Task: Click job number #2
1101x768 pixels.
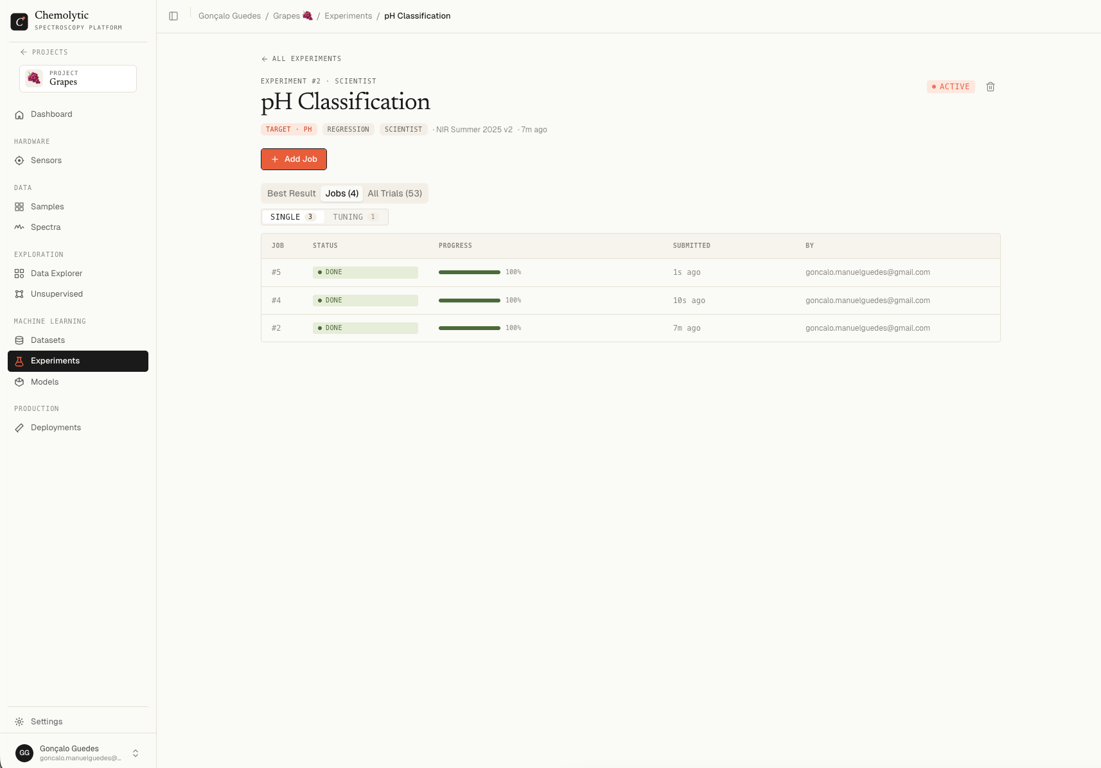Action: pyautogui.click(x=276, y=328)
